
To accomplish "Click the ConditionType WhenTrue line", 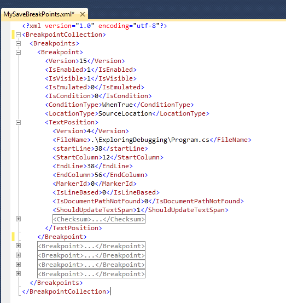I will (x=119, y=105).
